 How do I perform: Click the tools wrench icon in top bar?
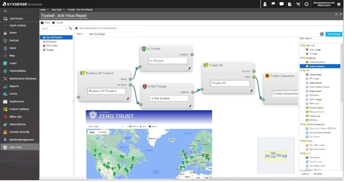[298, 4]
